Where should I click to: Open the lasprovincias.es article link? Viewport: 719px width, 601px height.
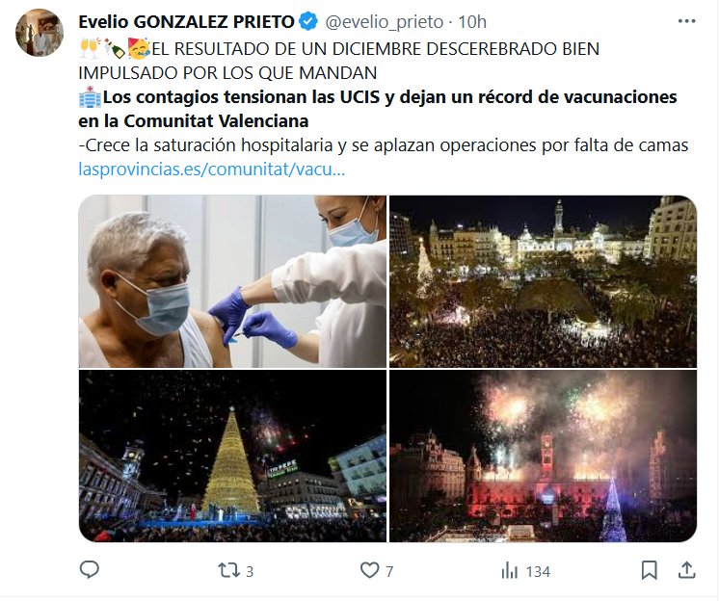(211, 170)
